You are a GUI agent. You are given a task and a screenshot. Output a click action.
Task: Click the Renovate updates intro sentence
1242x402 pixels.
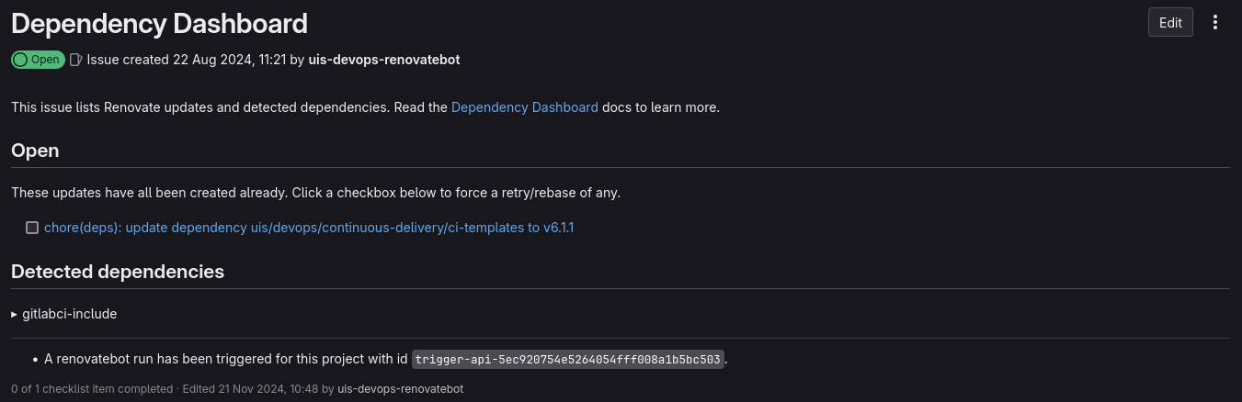(x=230, y=107)
